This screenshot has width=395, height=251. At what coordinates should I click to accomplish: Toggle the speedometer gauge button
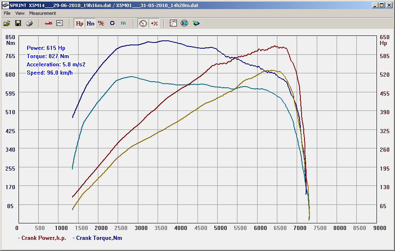point(143,23)
